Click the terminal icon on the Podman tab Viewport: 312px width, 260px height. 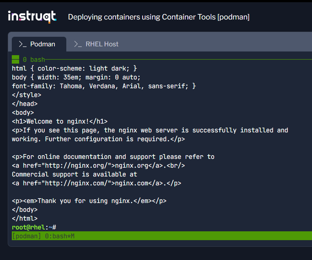pyautogui.click(x=22, y=44)
